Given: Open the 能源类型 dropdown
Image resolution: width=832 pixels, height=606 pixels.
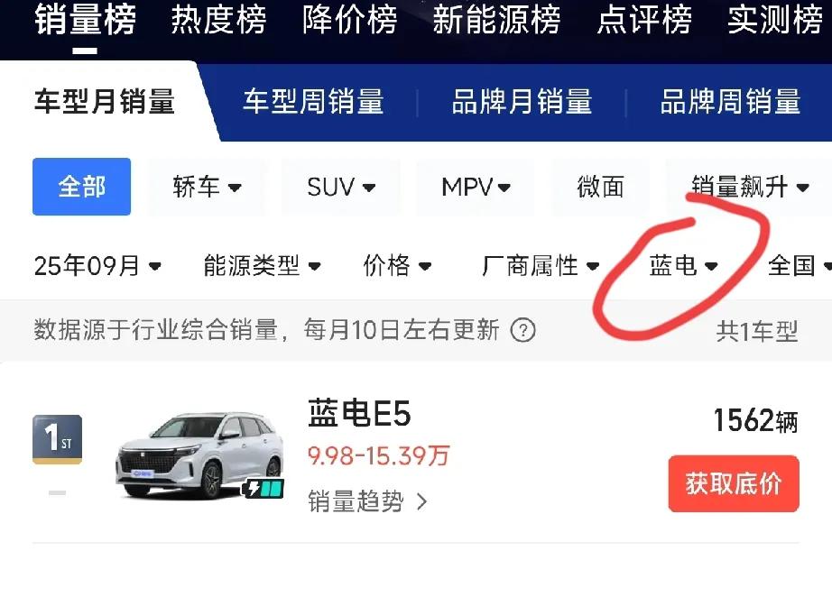Looking at the screenshot, I should (262, 266).
